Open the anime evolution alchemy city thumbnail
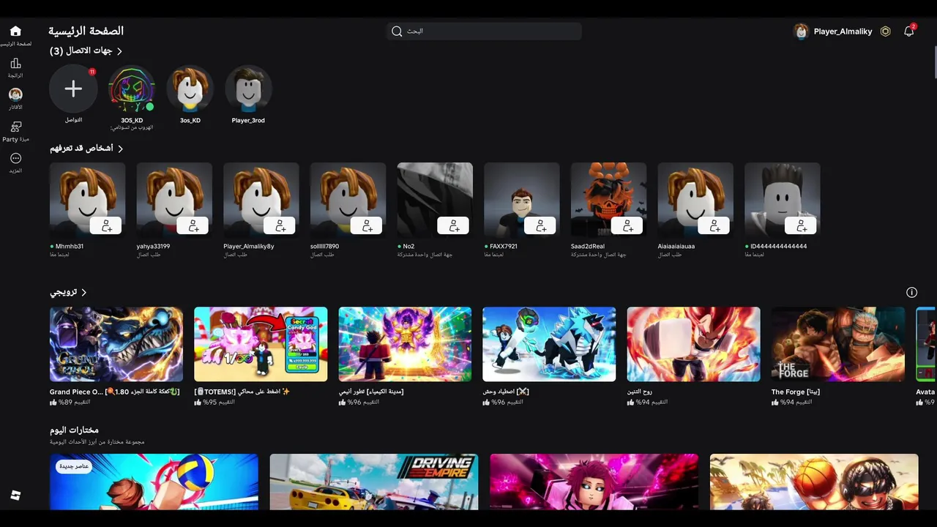Image resolution: width=937 pixels, height=527 pixels. point(405,344)
